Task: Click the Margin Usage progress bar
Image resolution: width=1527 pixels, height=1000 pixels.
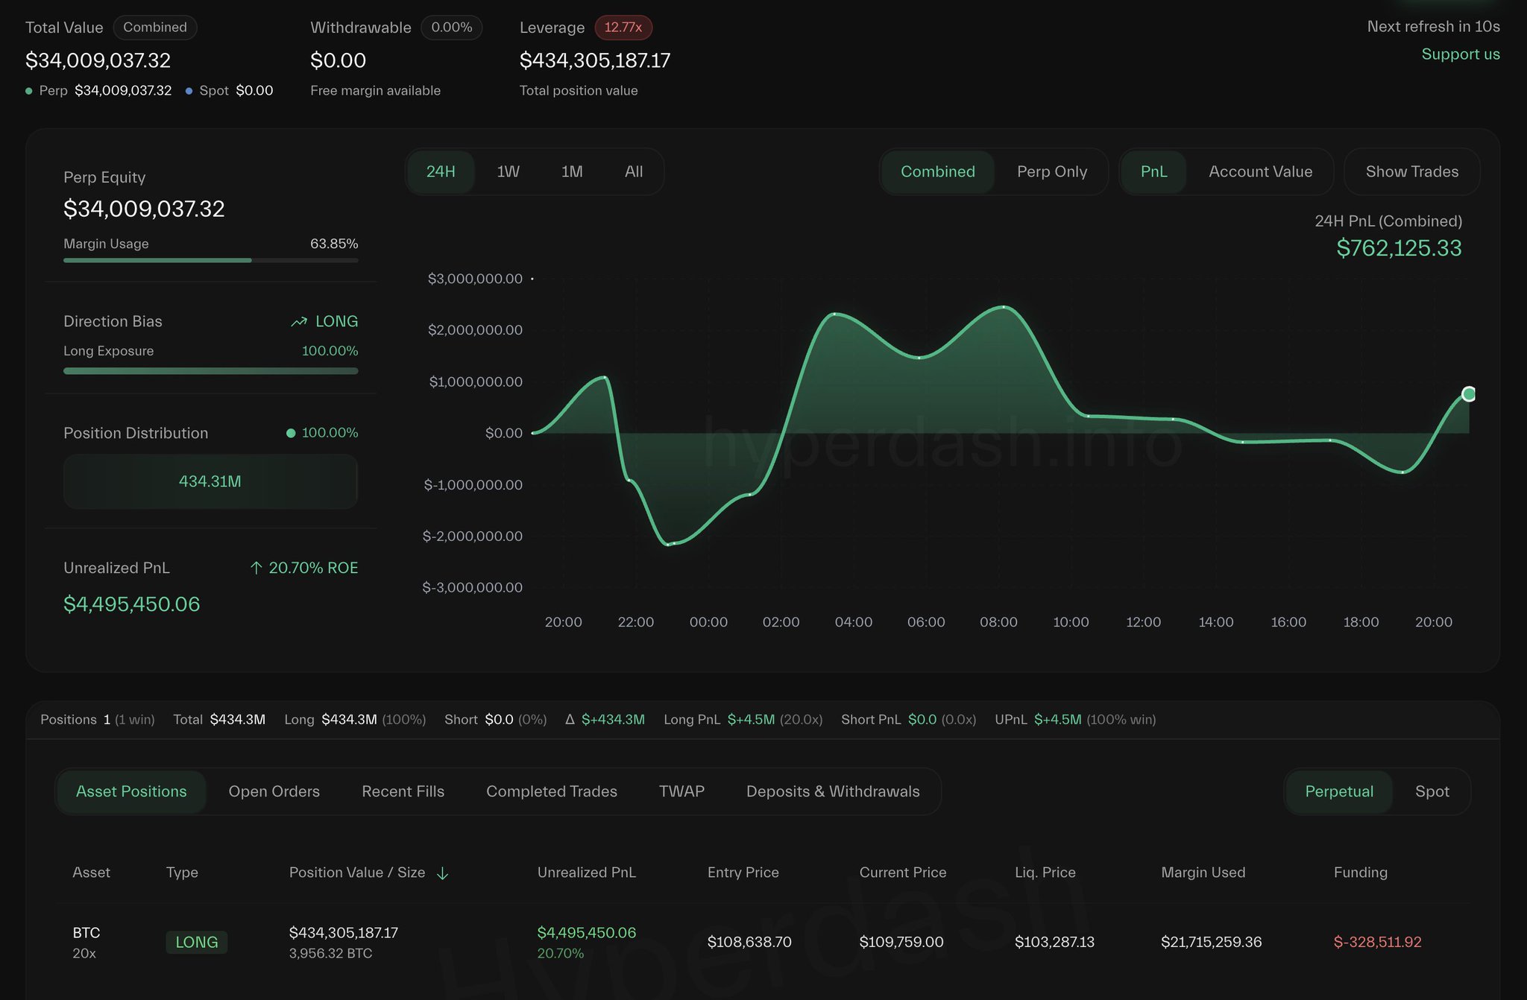Action: pos(211,260)
